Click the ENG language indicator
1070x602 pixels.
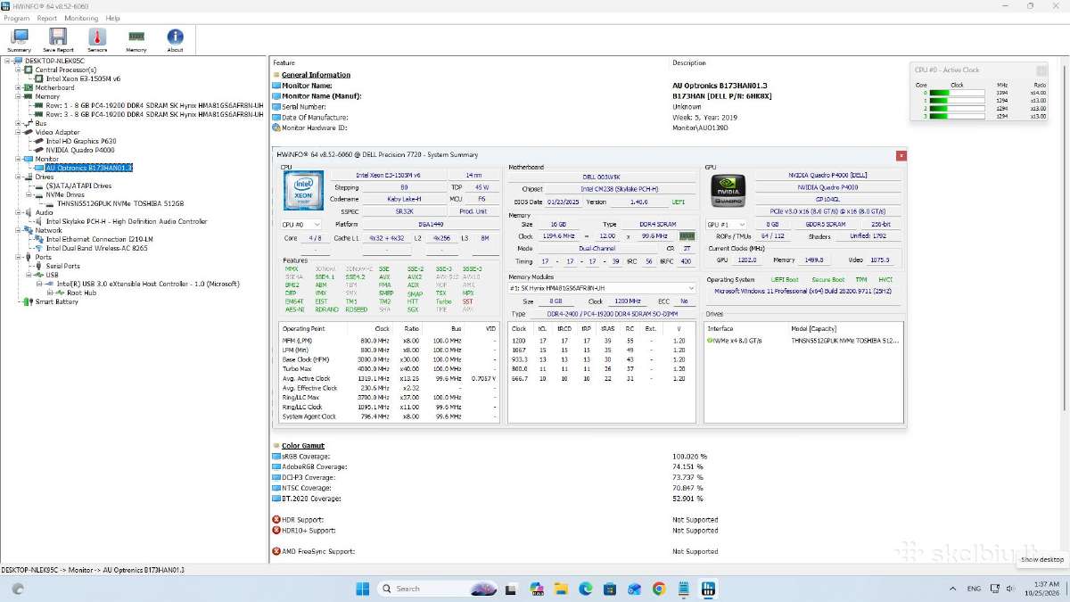[x=975, y=589]
